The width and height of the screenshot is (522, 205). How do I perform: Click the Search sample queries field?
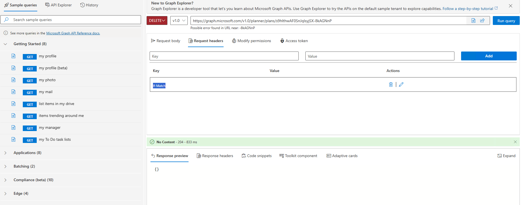(71, 20)
